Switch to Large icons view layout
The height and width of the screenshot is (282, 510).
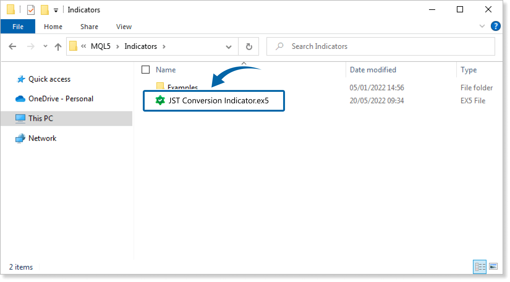point(493,267)
